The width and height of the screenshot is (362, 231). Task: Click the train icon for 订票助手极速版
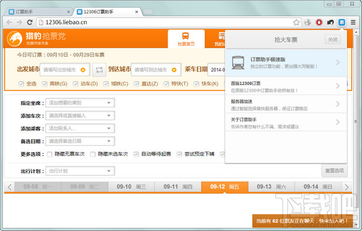coord(238,63)
